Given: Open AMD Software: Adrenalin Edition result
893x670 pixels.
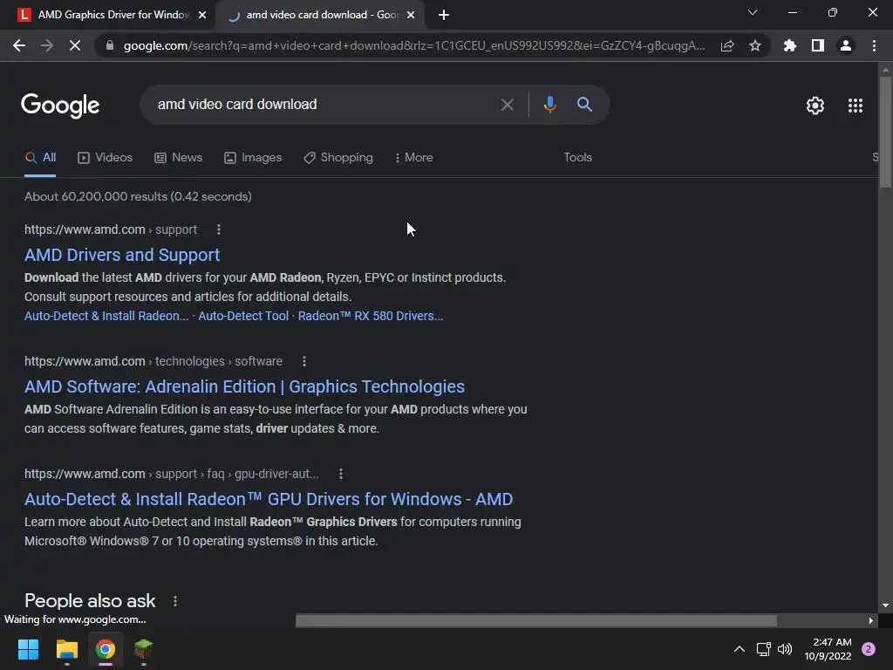Looking at the screenshot, I should click(244, 386).
